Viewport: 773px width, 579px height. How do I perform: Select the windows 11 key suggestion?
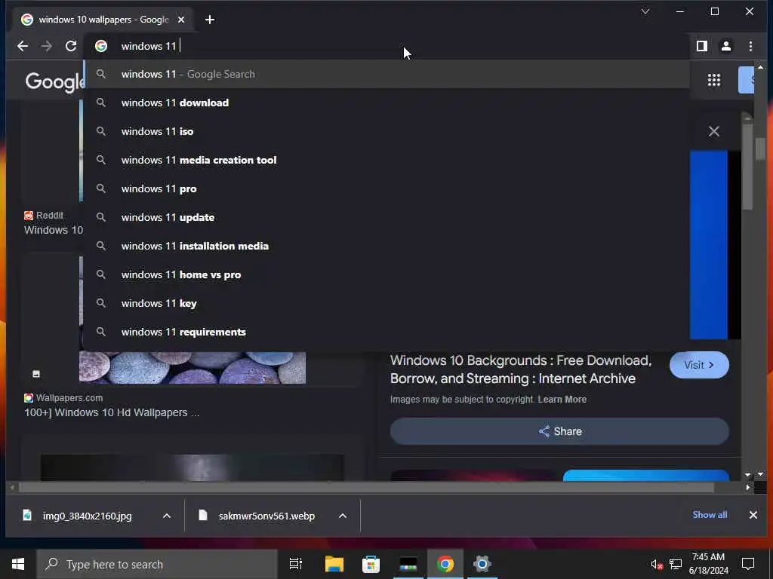386,303
